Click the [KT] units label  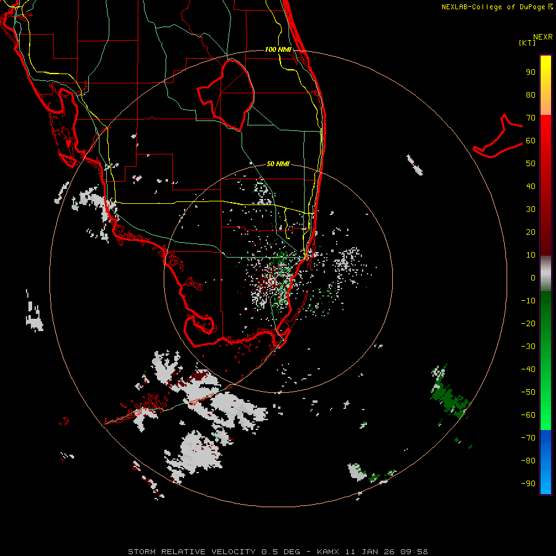pyautogui.click(x=528, y=43)
